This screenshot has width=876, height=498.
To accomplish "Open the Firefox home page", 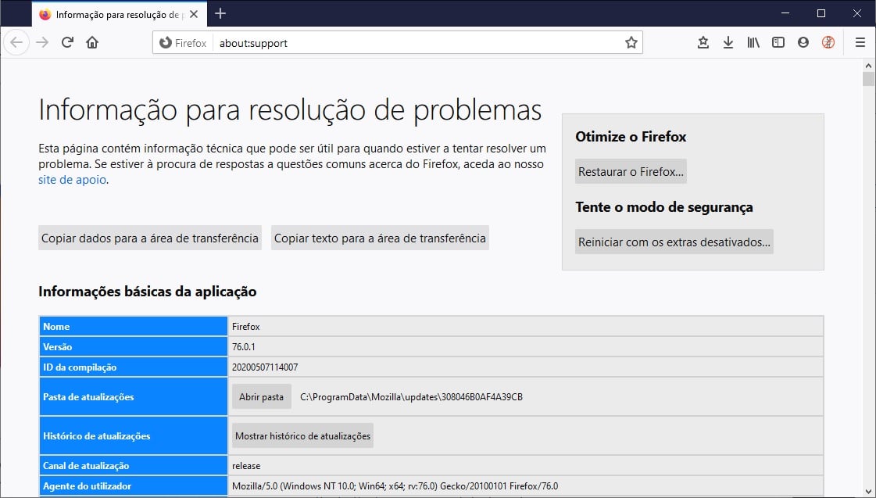I will tap(92, 42).
